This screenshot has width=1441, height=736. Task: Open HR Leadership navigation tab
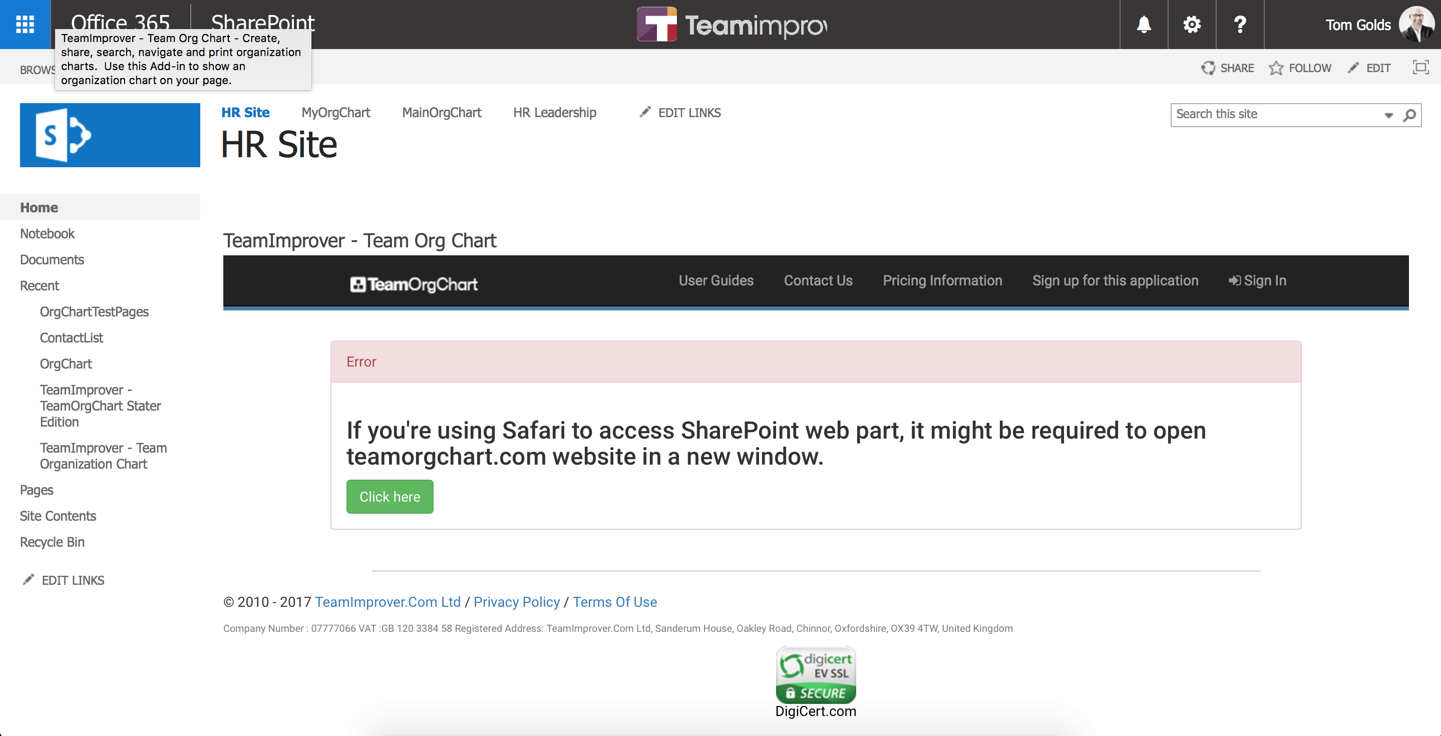point(554,113)
